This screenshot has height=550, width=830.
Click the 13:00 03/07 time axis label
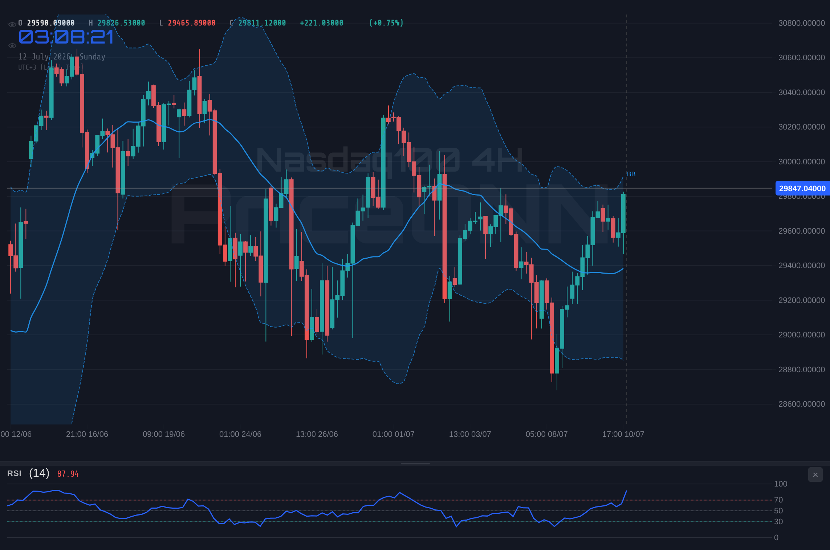(x=470, y=434)
